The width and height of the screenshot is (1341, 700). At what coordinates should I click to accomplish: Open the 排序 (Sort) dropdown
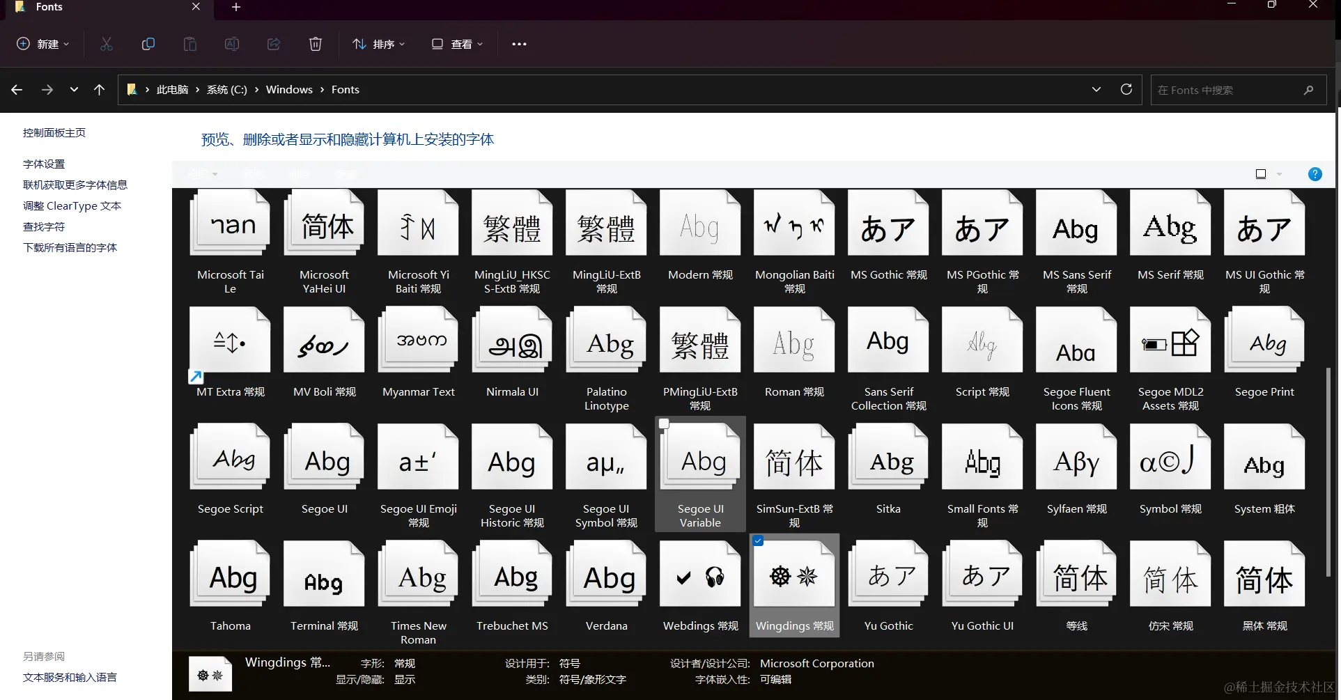(x=379, y=44)
